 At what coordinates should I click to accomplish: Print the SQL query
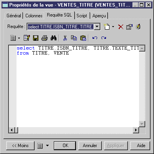pos(45,38)
